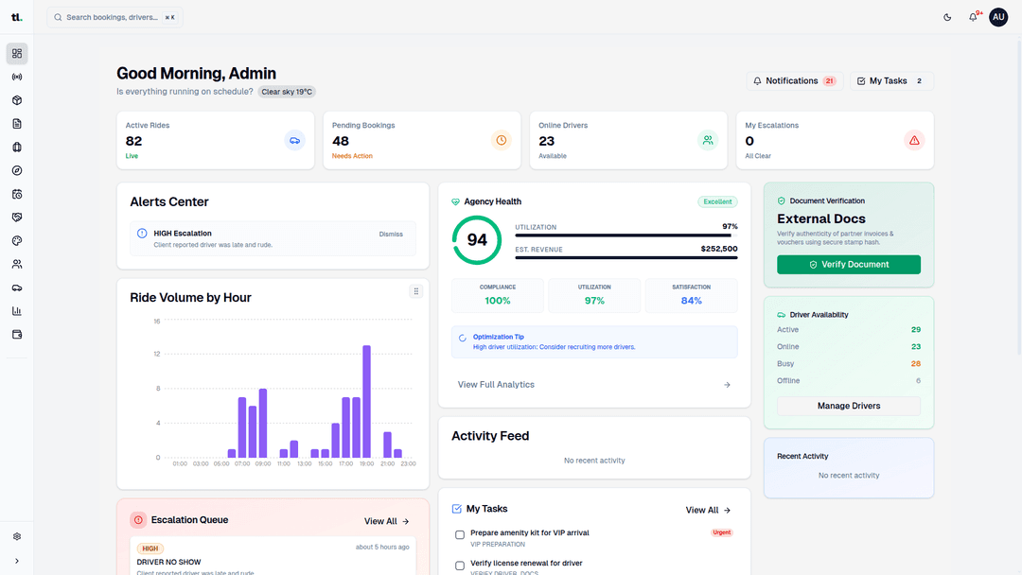The height and width of the screenshot is (575, 1022).
Task: Open the dashboard grid icon in sidebar
Action: coord(16,53)
